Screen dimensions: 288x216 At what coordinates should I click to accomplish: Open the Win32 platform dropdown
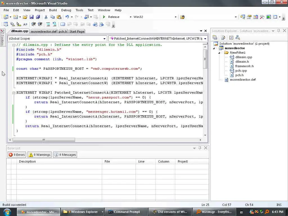(x=175, y=17)
